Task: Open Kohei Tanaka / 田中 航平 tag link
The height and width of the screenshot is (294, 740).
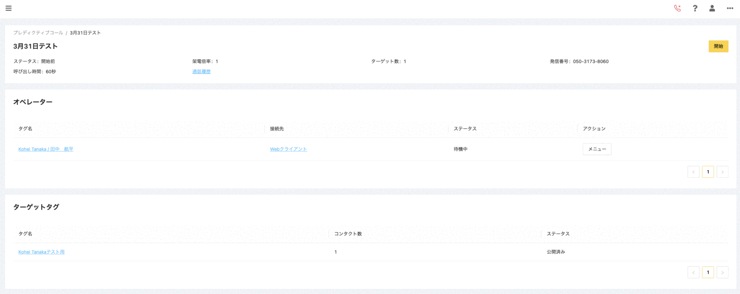Action: tap(46, 149)
